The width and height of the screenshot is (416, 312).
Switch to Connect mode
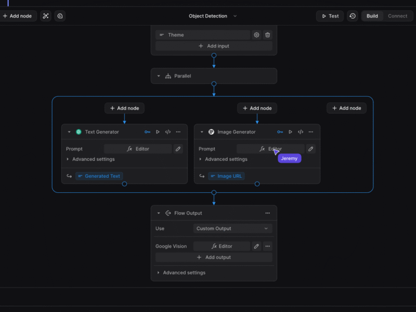coord(397,16)
